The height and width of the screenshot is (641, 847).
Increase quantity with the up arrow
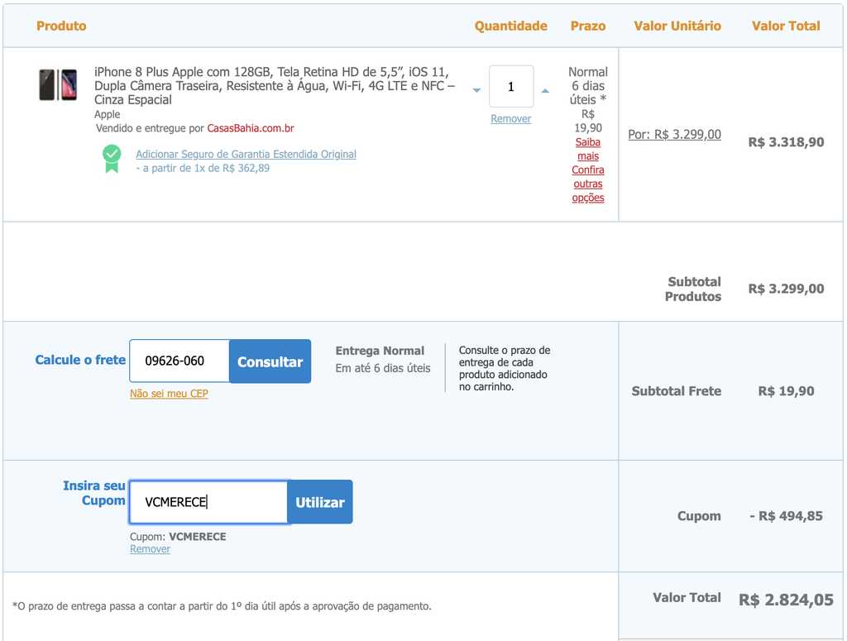point(546,91)
